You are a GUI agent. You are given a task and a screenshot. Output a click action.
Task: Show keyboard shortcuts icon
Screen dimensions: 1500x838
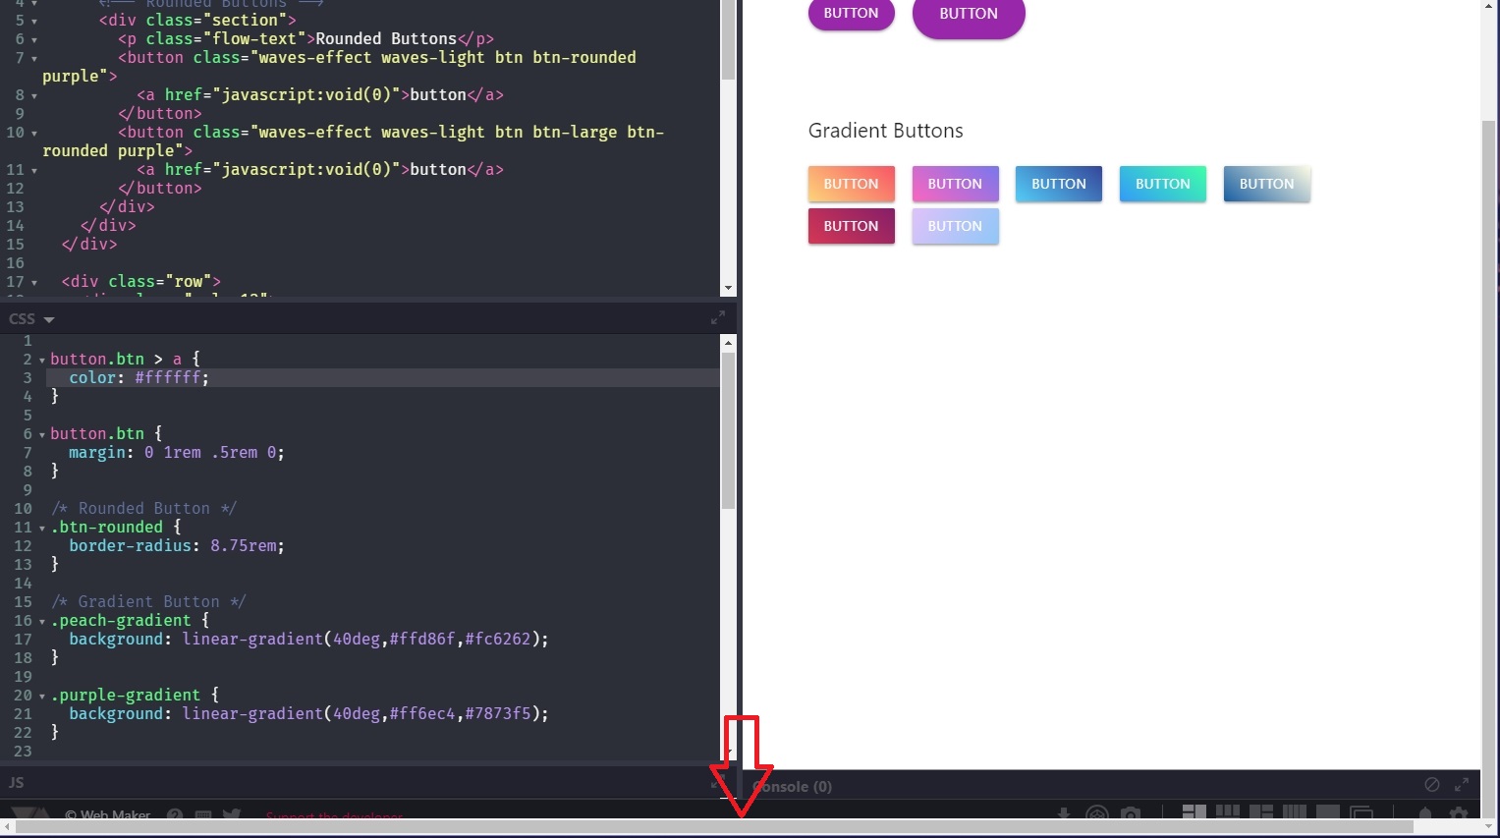[x=203, y=814]
